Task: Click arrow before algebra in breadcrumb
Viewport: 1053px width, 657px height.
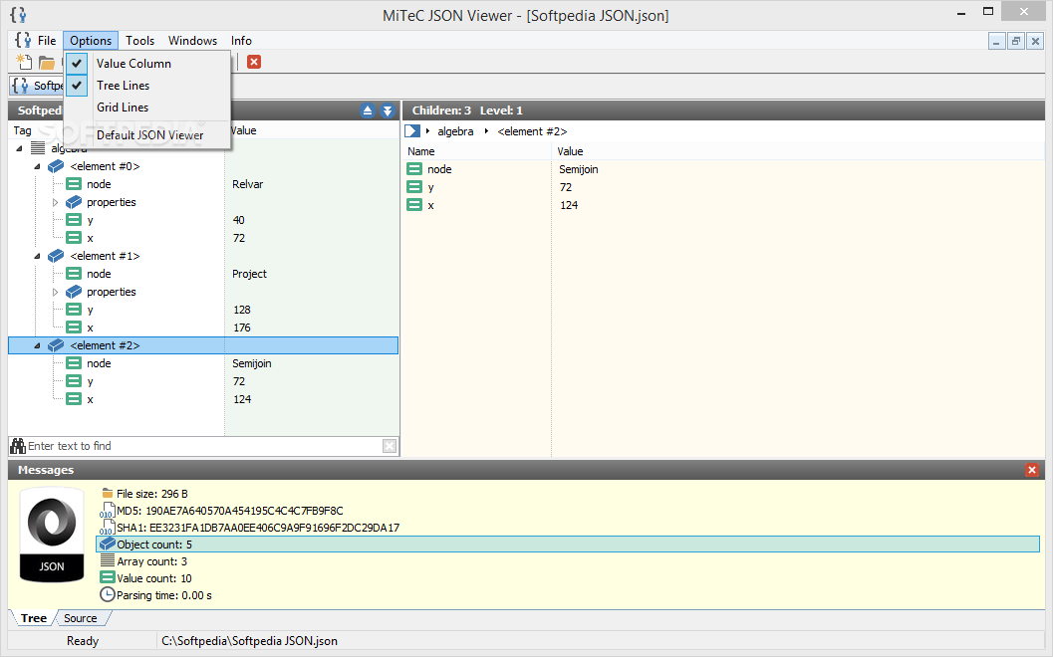Action: tap(427, 130)
